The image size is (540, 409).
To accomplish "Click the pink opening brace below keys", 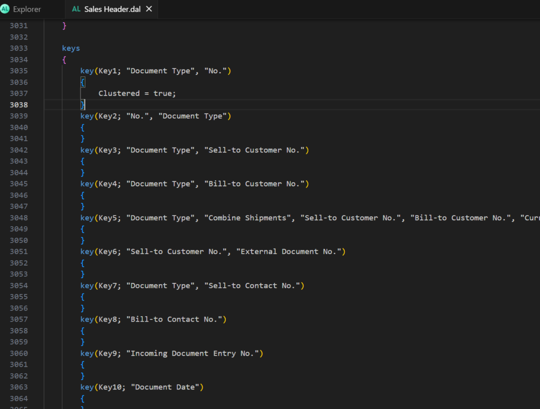I will coord(64,60).
